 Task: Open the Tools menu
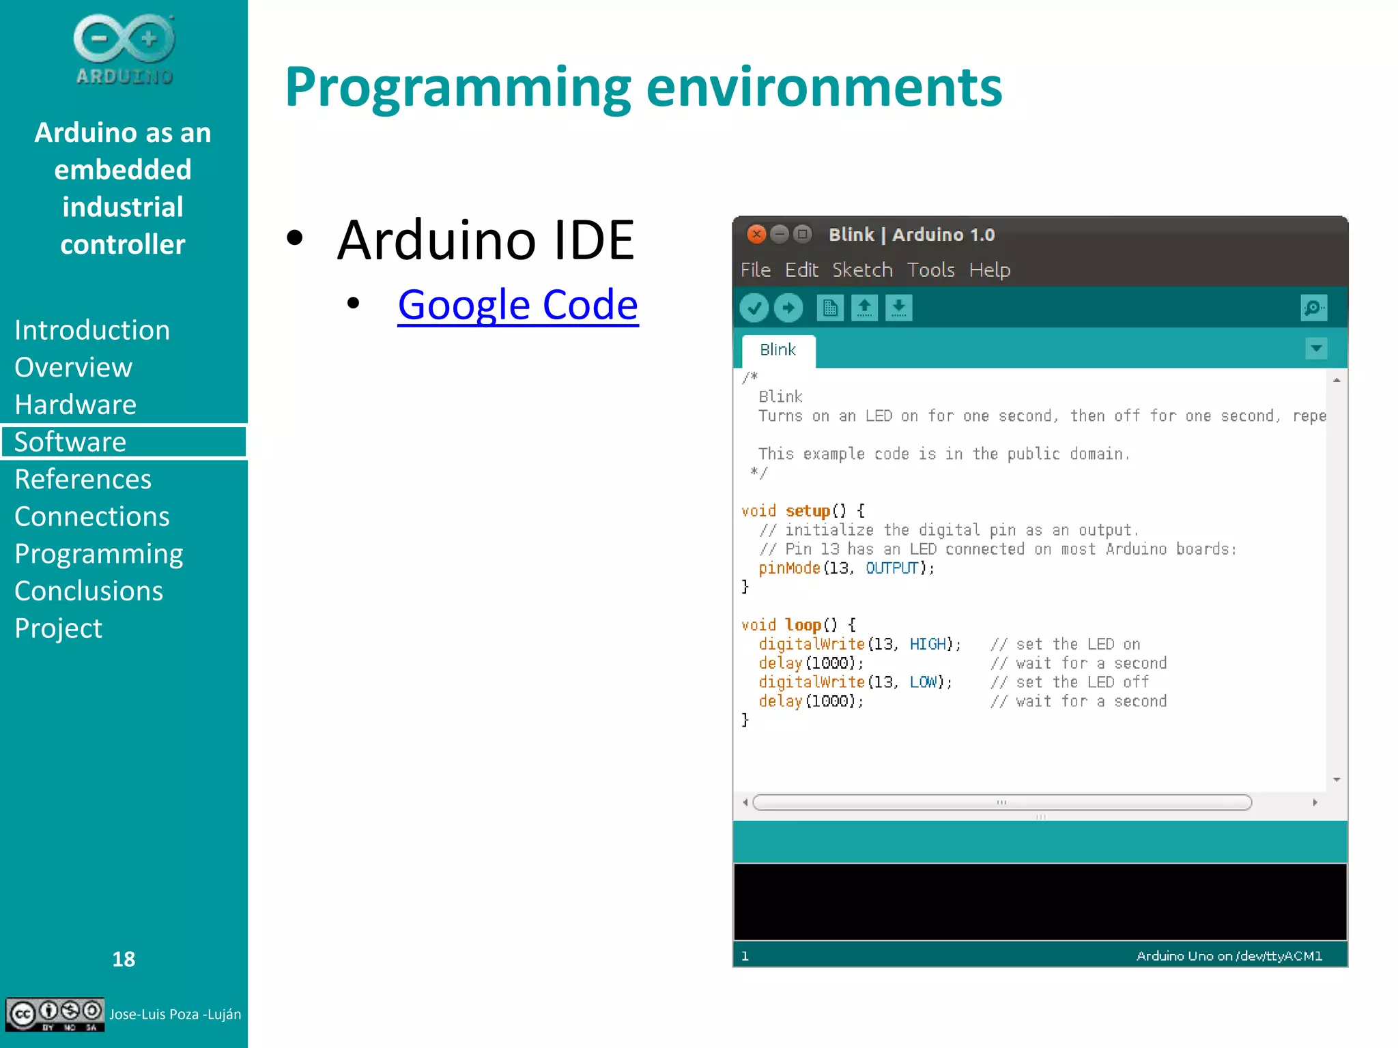tap(930, 270)
